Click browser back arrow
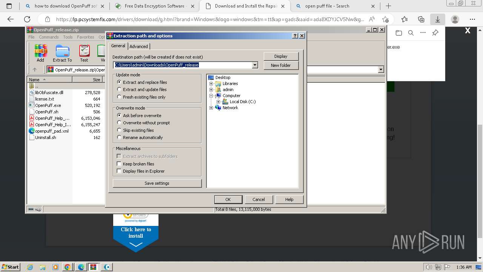 point(11,19)
